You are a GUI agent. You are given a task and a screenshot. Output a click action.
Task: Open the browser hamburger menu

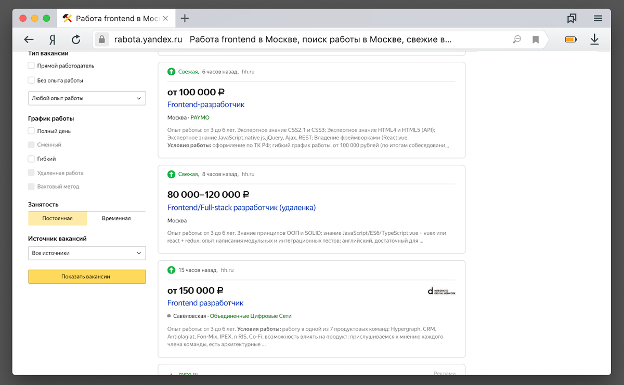point(598,18)
